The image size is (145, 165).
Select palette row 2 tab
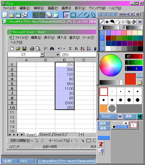pyautogui.click(x=102, y=38)
